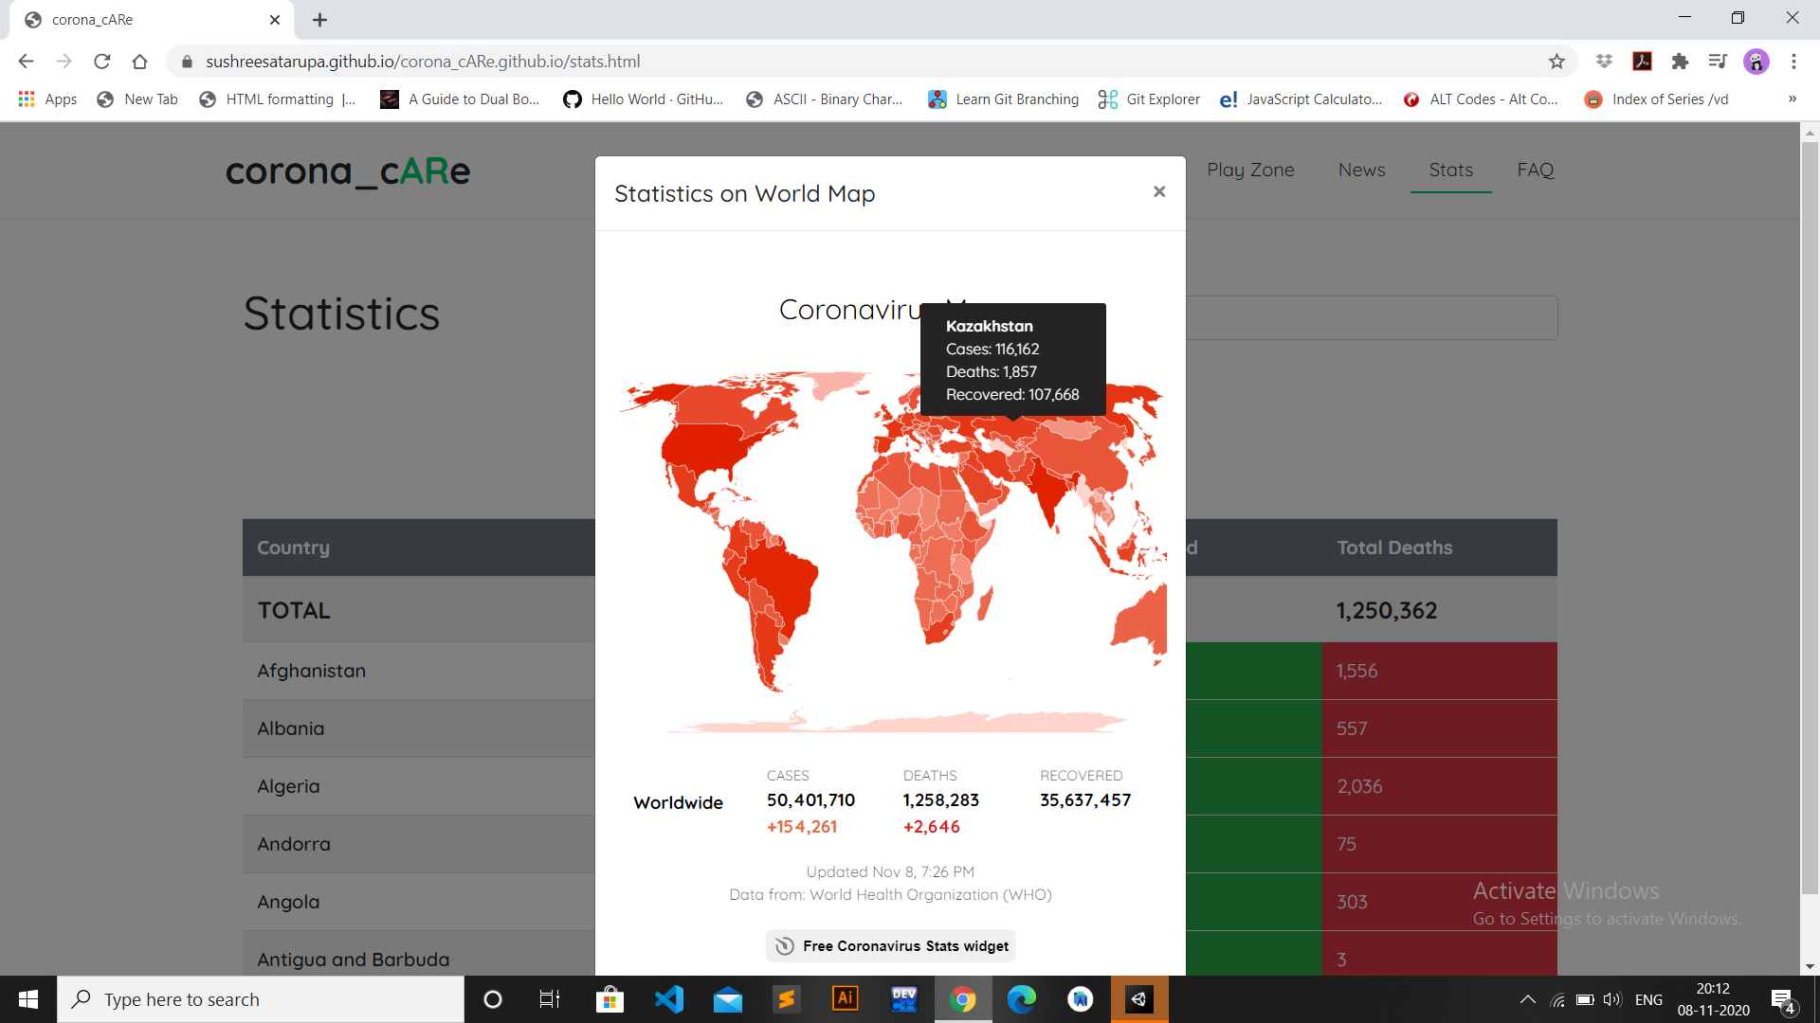The image size is (1820, 1023).
Task: Open Visual Studio Code from taskbar
Action: coord(669,999)
